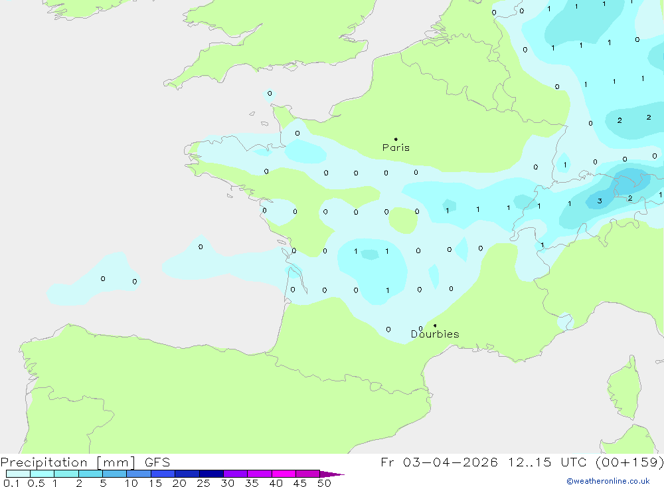Pick the 5–10 mm legend swatch
The width and height of the screenshot is (664, 487).
click(114, 474)
